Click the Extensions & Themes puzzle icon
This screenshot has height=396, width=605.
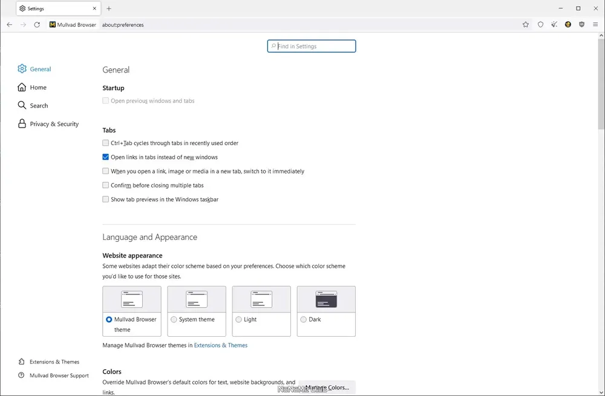pos(22,362)
